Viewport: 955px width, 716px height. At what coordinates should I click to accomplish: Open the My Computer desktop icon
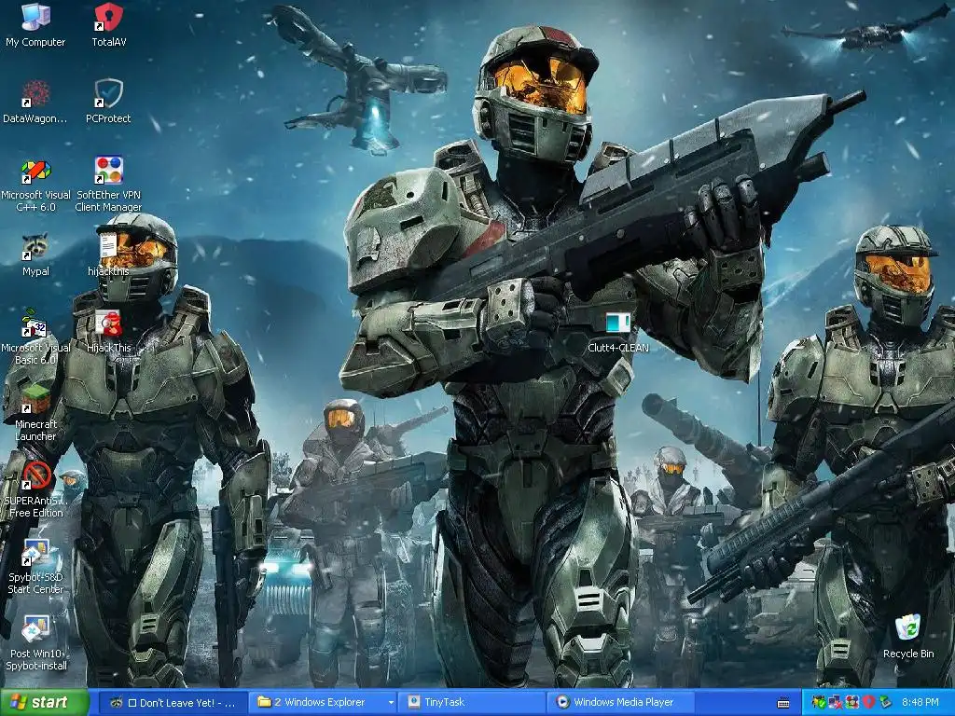pos(35,25)
